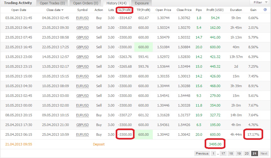Switch to the Open Trades (0) tab

[52, 3]
